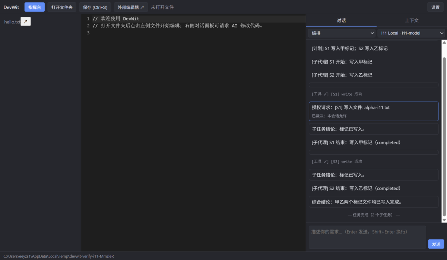This screenshot has width=447, height=260.
Task: Click the [计划] S1 写入甲标记 message
Action: [x=350, y=48]
